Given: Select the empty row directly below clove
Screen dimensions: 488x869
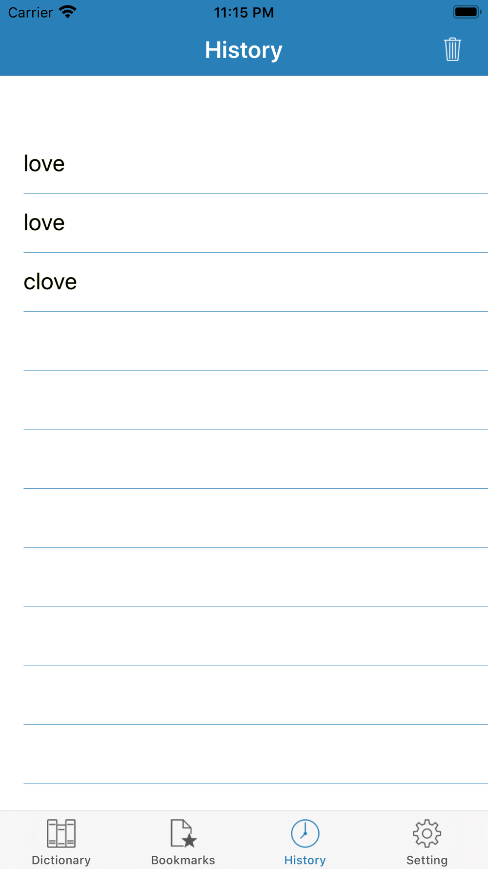Looking at the screenshot, I should pyautogui.click(x=244, y=341).
